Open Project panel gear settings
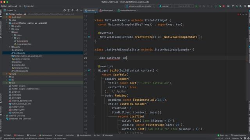Viewport: 250px width, 140px height. click(77, 10)
